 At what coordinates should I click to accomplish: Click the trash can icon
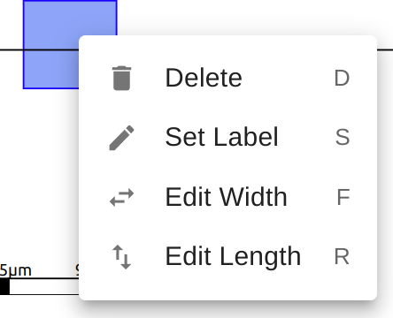[122, 78]
